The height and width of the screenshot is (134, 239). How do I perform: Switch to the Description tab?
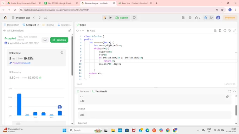click(x=12, y=25)
